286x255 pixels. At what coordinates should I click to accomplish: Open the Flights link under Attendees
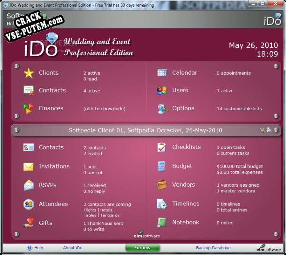click(x=90, y=210)
